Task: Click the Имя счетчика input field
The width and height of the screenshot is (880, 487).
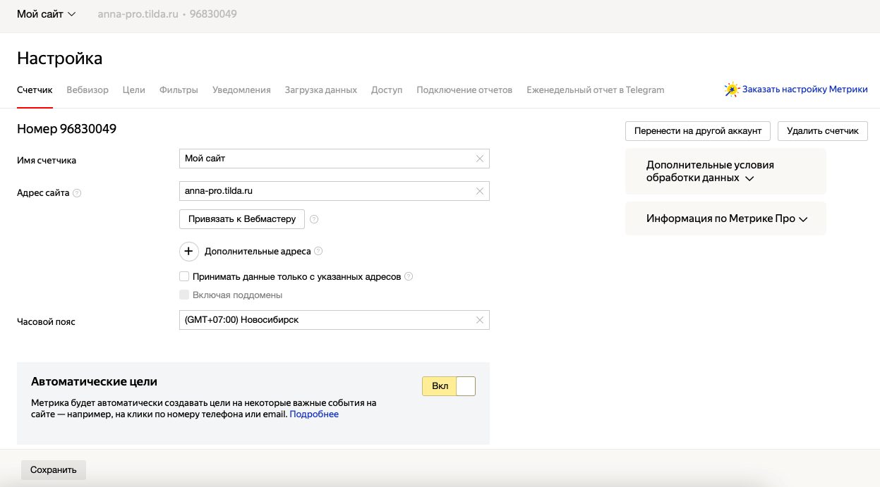Action: [334, 159]
